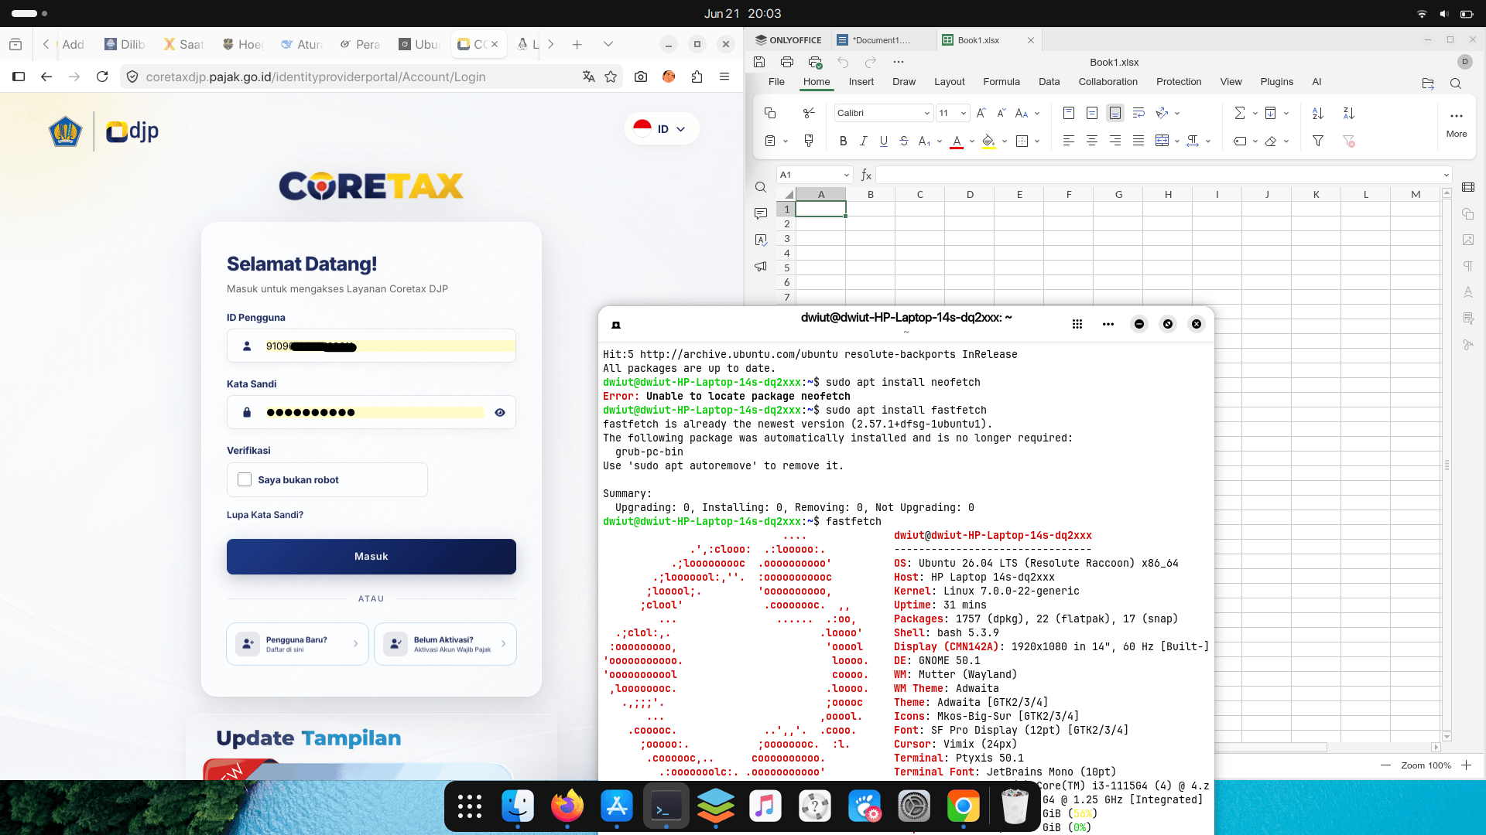Click the Save icon in ONLYOFFICE

click(759, 62)
